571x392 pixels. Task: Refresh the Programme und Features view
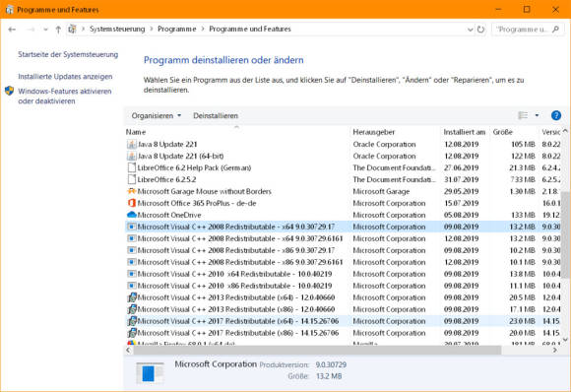tap(480, 30)
